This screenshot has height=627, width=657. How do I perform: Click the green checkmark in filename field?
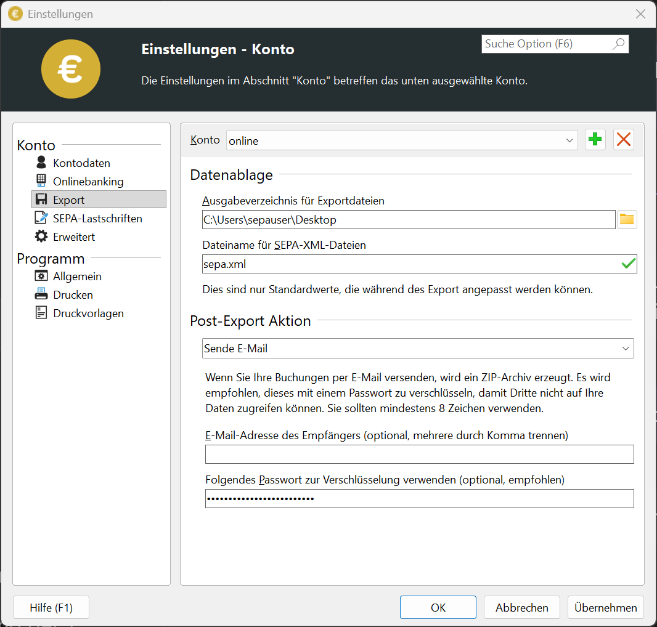pyautogui.click(x=628, y=264)
